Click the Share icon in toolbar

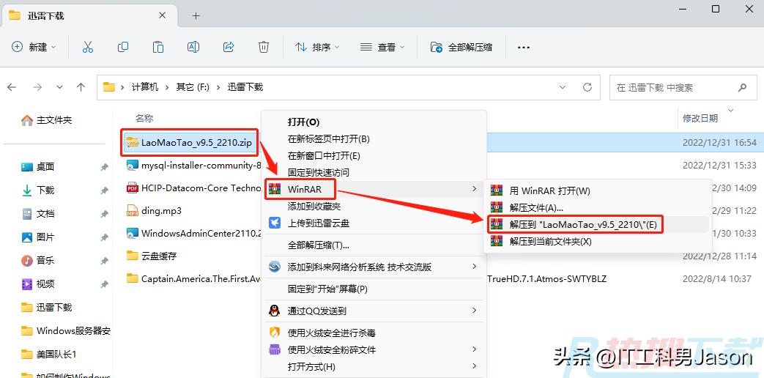(229, 47)
